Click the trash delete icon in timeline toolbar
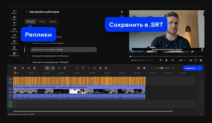212x123 pixels. [x=35, y=68]
